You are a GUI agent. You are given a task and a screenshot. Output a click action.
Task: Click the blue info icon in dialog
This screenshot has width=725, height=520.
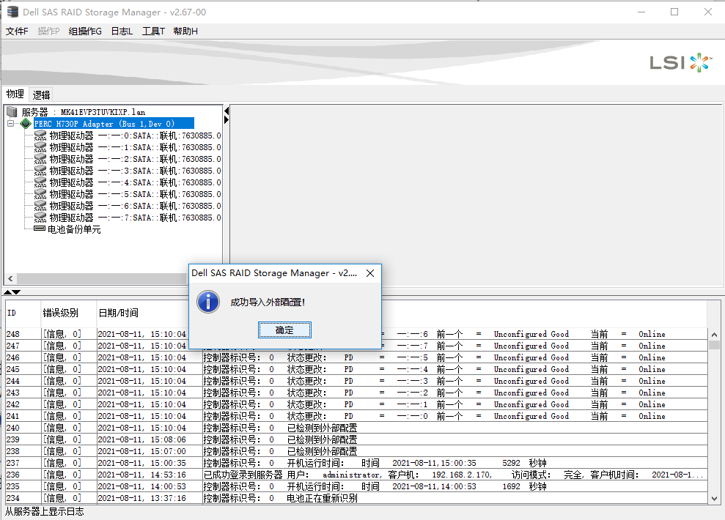pos(208,302)
